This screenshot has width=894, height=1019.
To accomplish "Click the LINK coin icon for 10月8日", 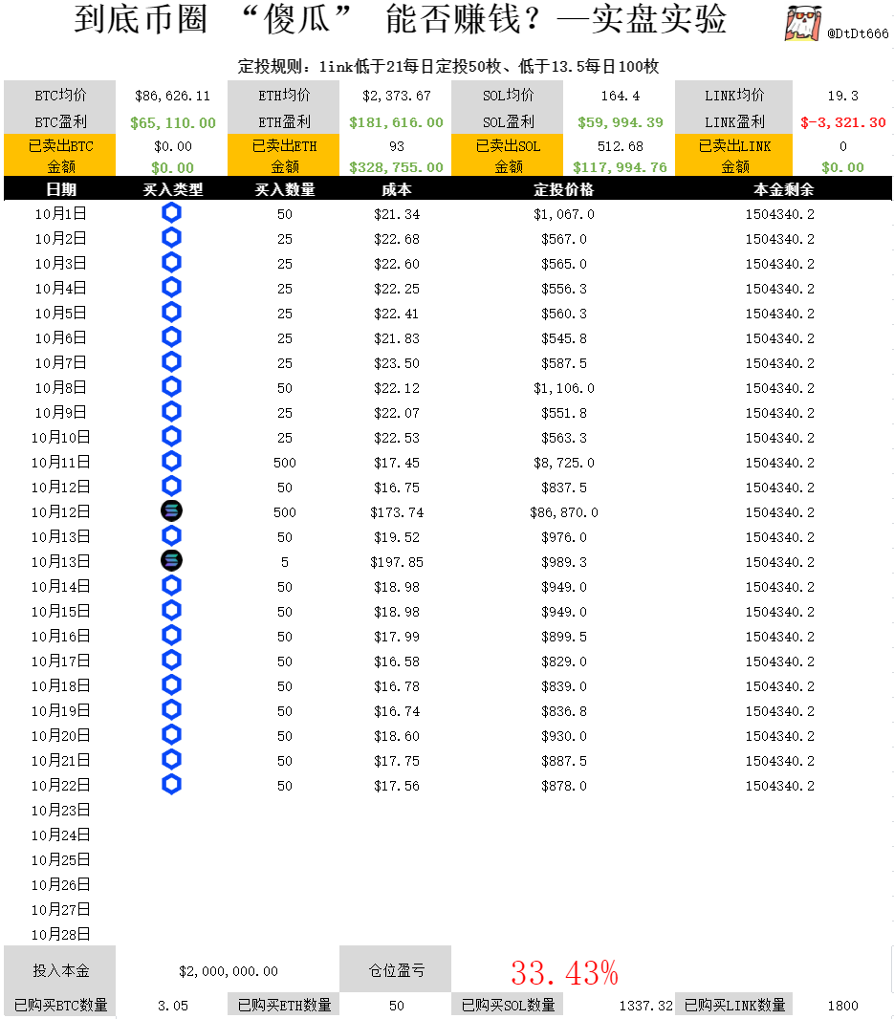I will (171, 387).
